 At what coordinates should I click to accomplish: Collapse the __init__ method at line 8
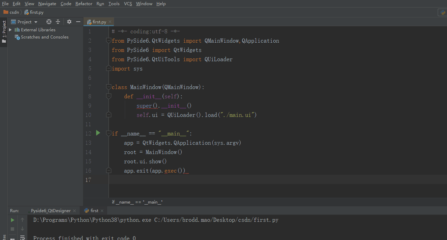pos(109,96)
